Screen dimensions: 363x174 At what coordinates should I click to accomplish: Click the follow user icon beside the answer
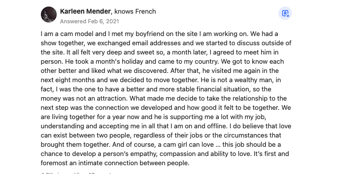tap(285, 14)
